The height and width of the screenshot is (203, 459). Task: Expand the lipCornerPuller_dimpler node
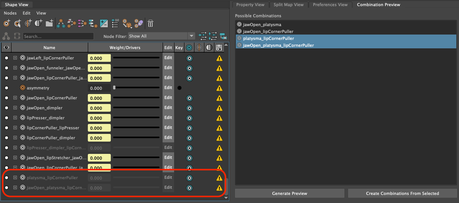[15, 138]
